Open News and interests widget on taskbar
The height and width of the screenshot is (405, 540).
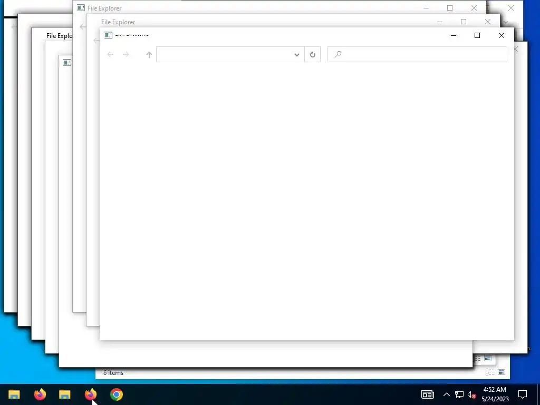[x=427, y=394]
